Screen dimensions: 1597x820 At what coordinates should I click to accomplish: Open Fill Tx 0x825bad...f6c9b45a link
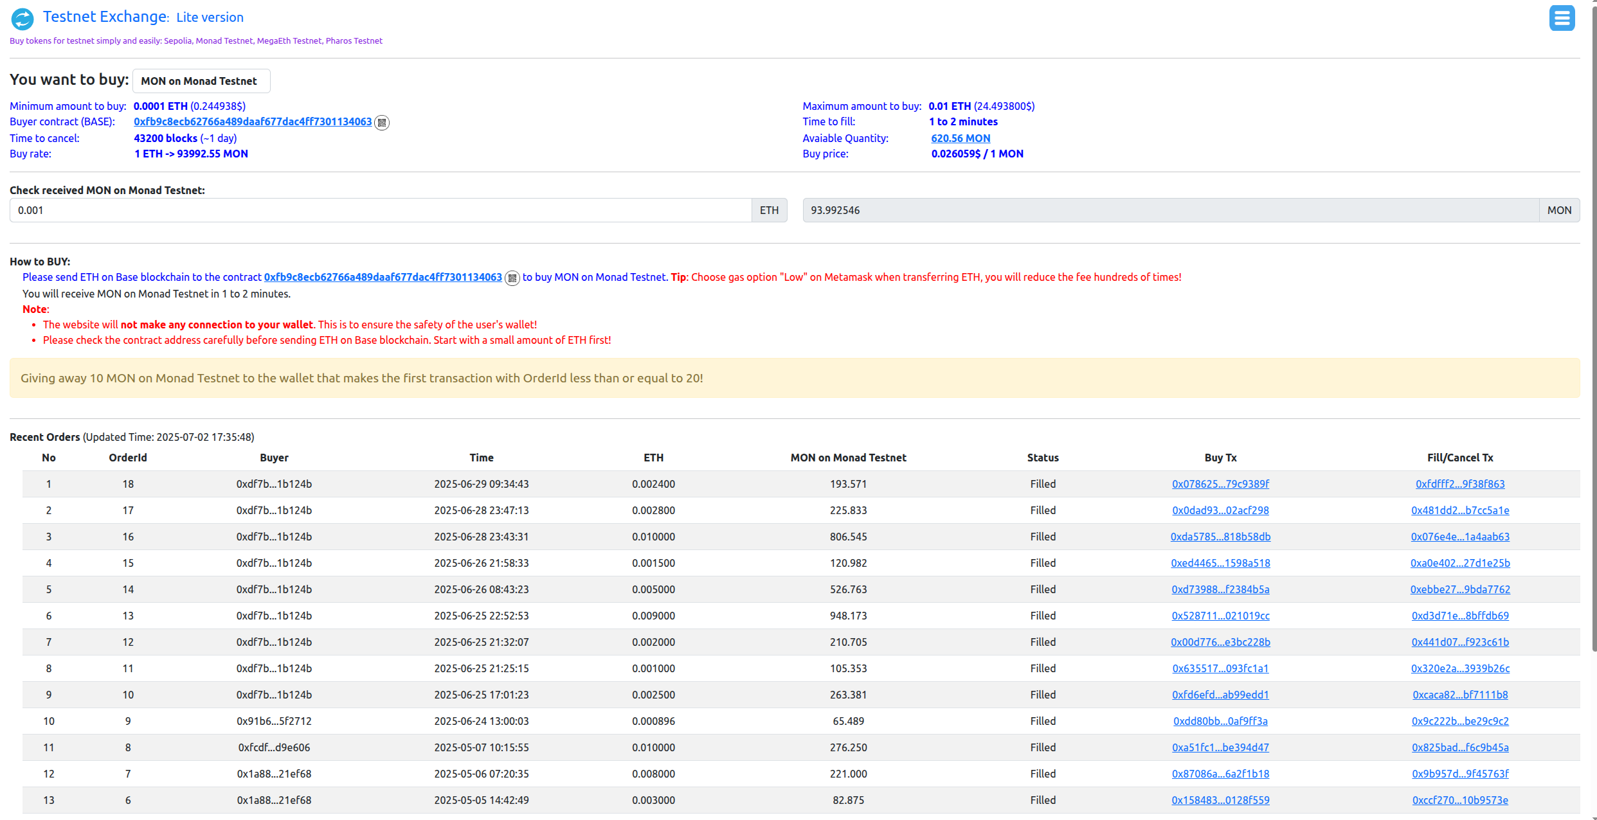tap(1460, 747)
